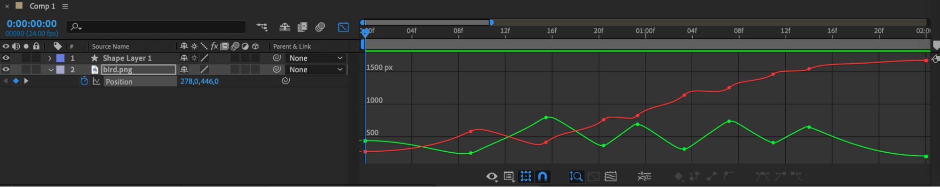Image resolution: width=940 pixels, height=187 pixels.
Task: Click the Shape Layer 1 label color swatch
Action: click(60, 58)
